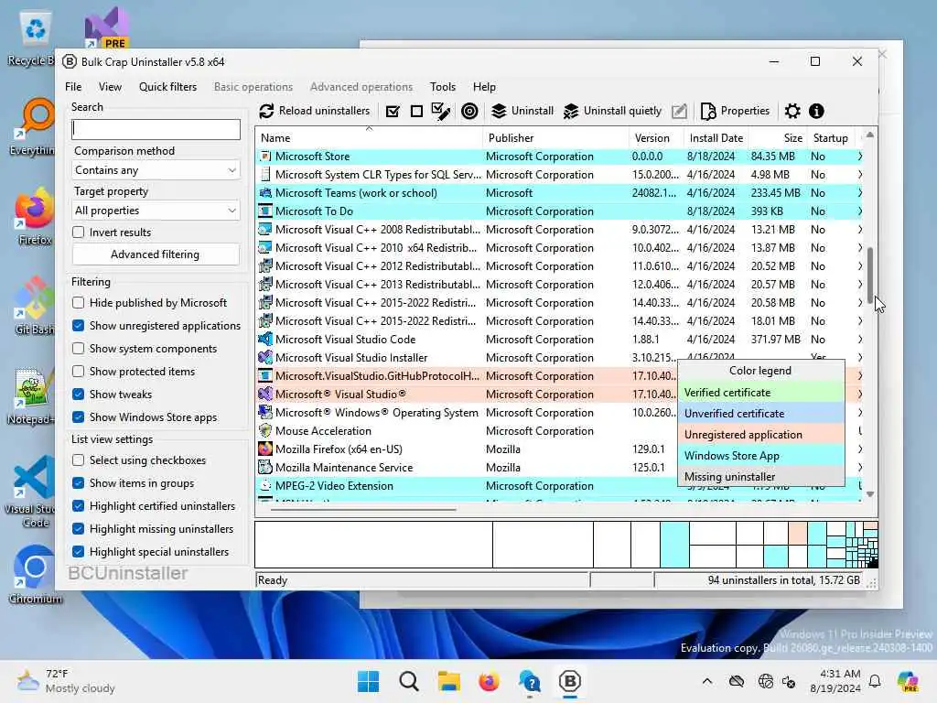Click the Microsoft Visual Studio Code row icon
Image resolution: width=937 pixels, height=703 pixels.
(x=265, y=339)
